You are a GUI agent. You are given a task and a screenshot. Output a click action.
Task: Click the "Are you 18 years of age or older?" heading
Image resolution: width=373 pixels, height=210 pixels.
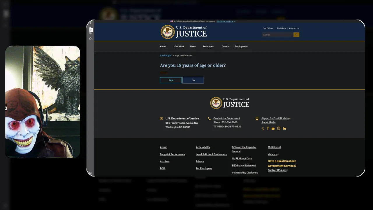(193, 65)
